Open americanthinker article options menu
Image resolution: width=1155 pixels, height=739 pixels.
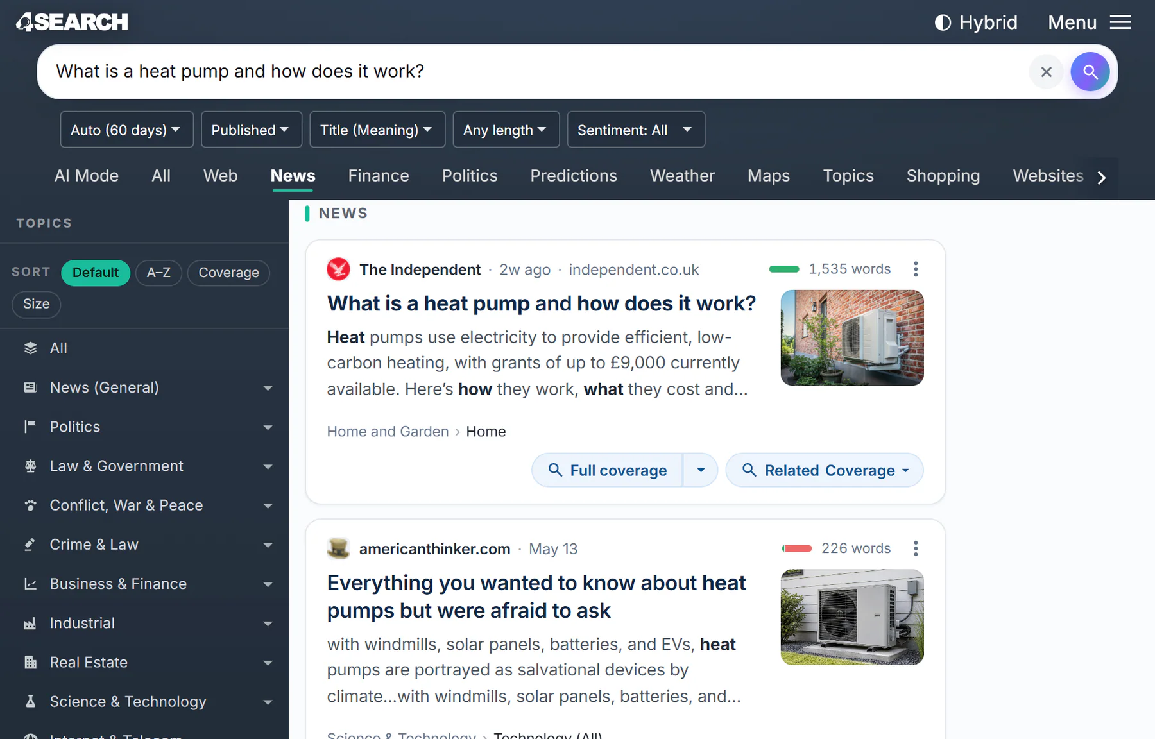[x=916, y=549]
